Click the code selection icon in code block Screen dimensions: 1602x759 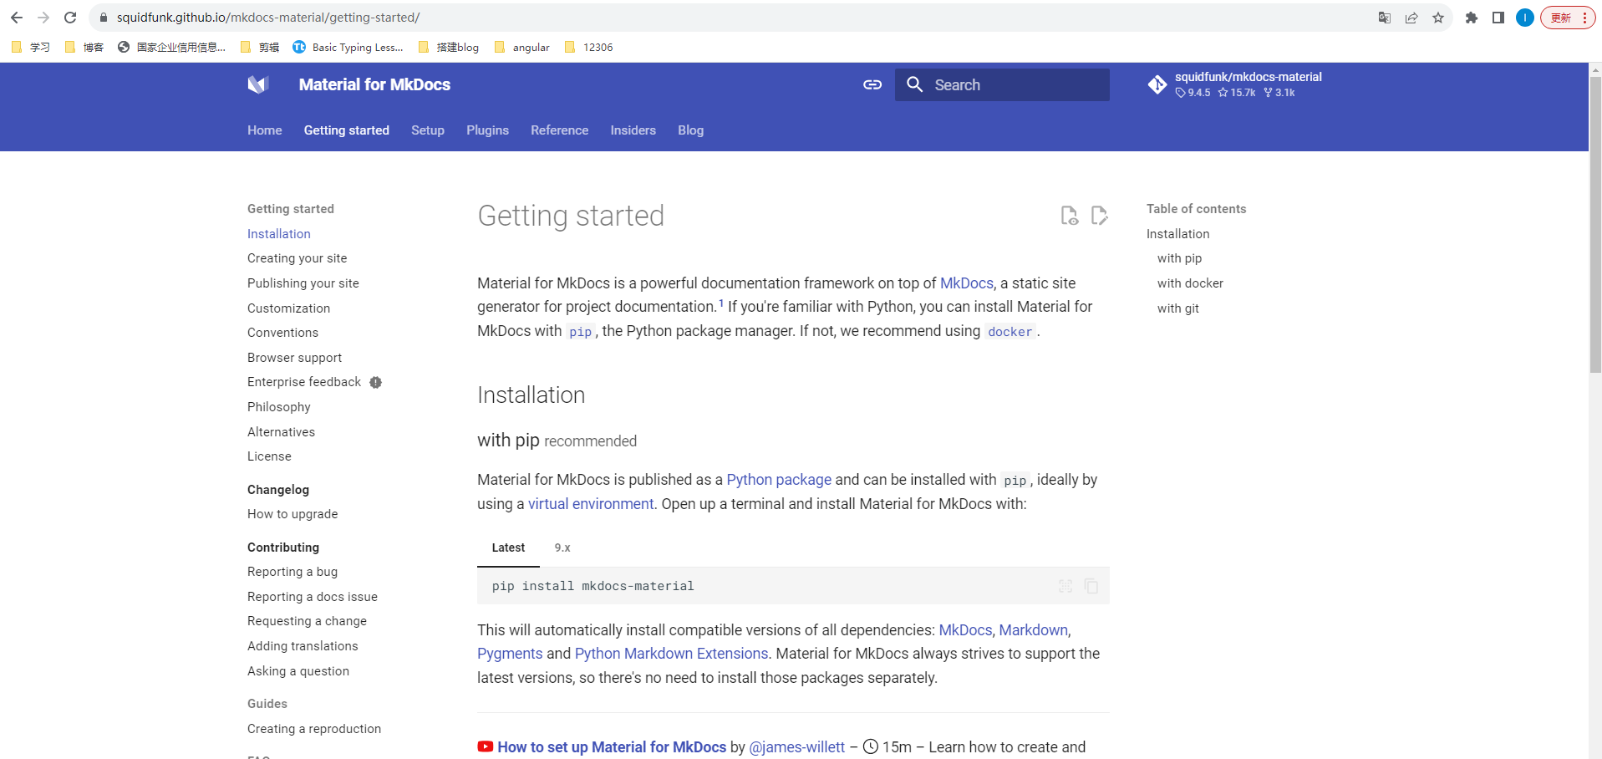[x=1065, y=586]
